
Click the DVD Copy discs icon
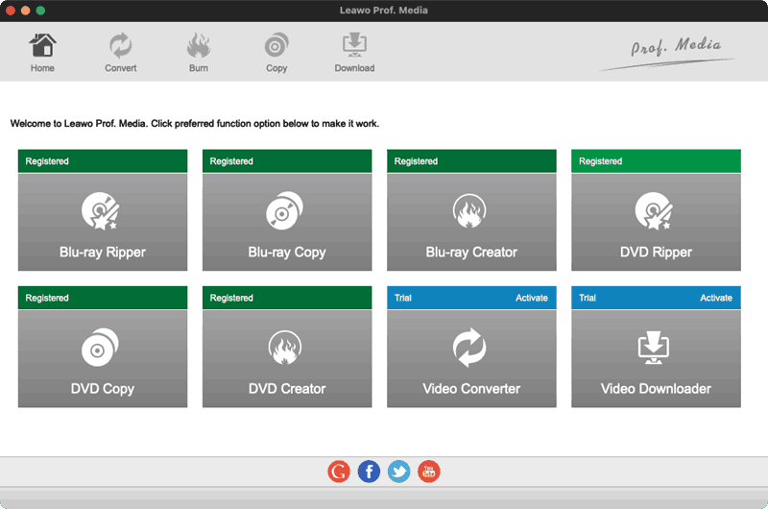[100, 348]
